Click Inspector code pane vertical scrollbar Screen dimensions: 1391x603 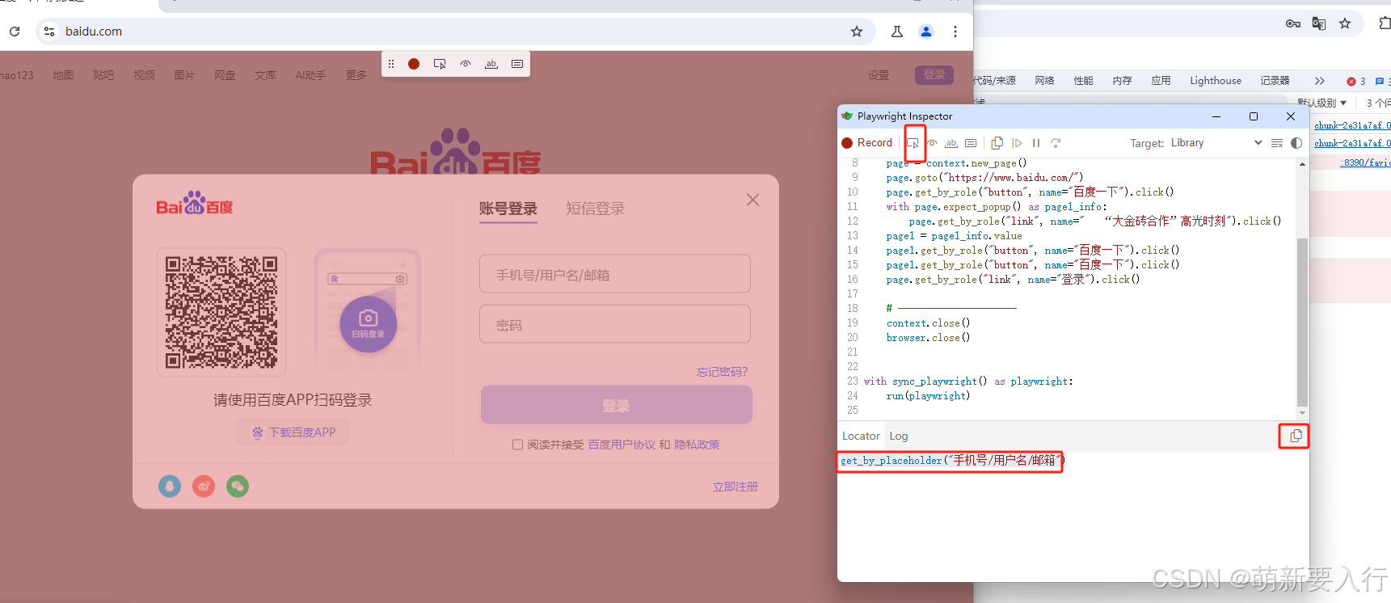1302,322
